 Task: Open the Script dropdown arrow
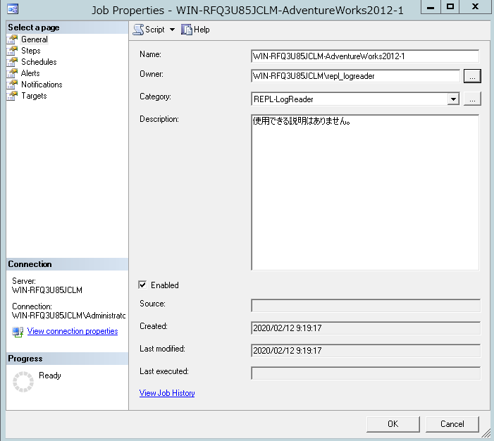coord(172,30)
